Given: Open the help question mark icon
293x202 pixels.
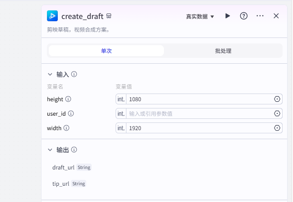Looking at the screenshot, I should (x=244, y=16).
